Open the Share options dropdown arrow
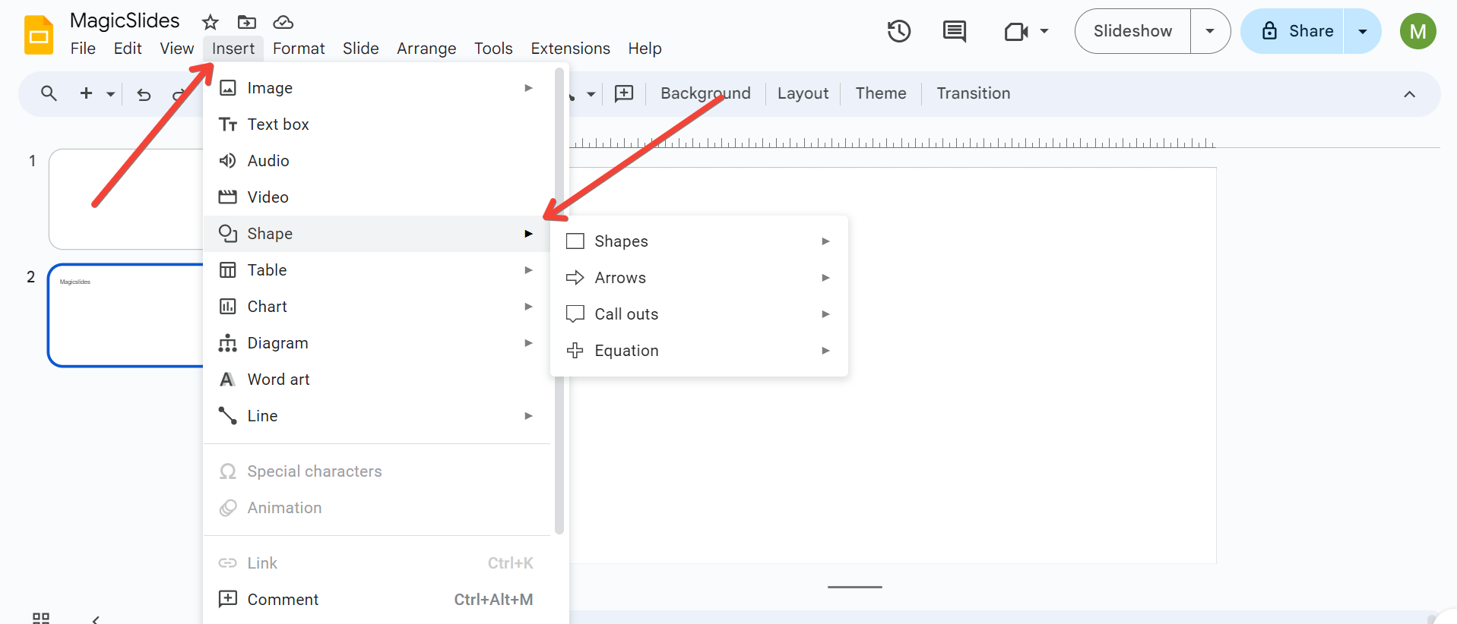1457x624 pixels. 1363,31
